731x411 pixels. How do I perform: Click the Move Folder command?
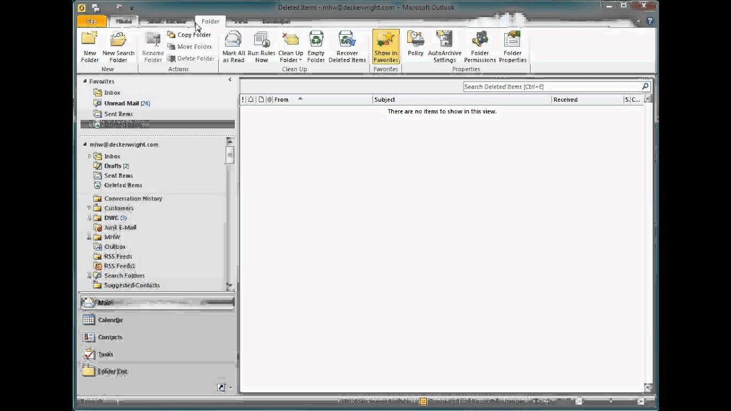[189, 47]
